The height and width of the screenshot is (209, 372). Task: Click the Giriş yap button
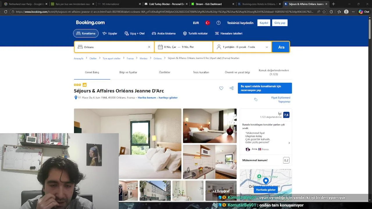click(280, 23)
